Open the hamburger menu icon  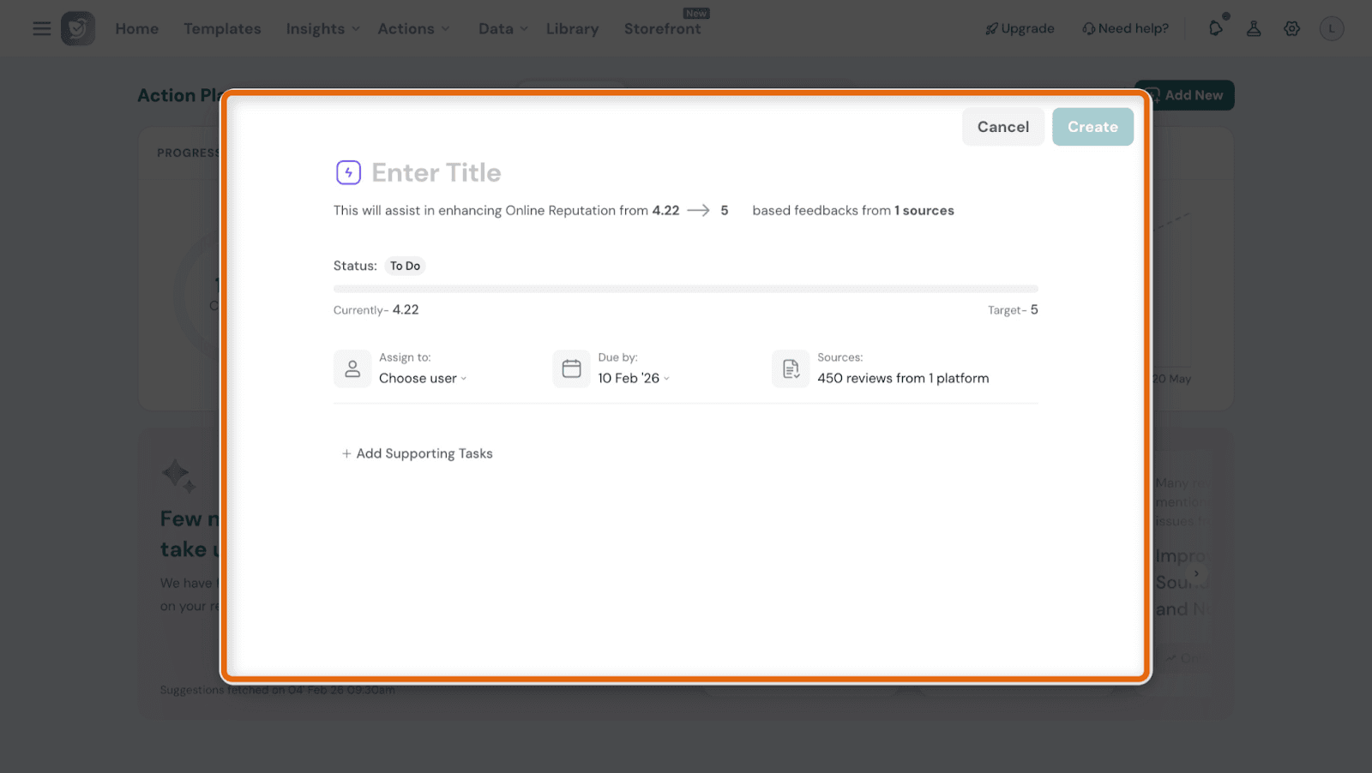coord(41,28)
